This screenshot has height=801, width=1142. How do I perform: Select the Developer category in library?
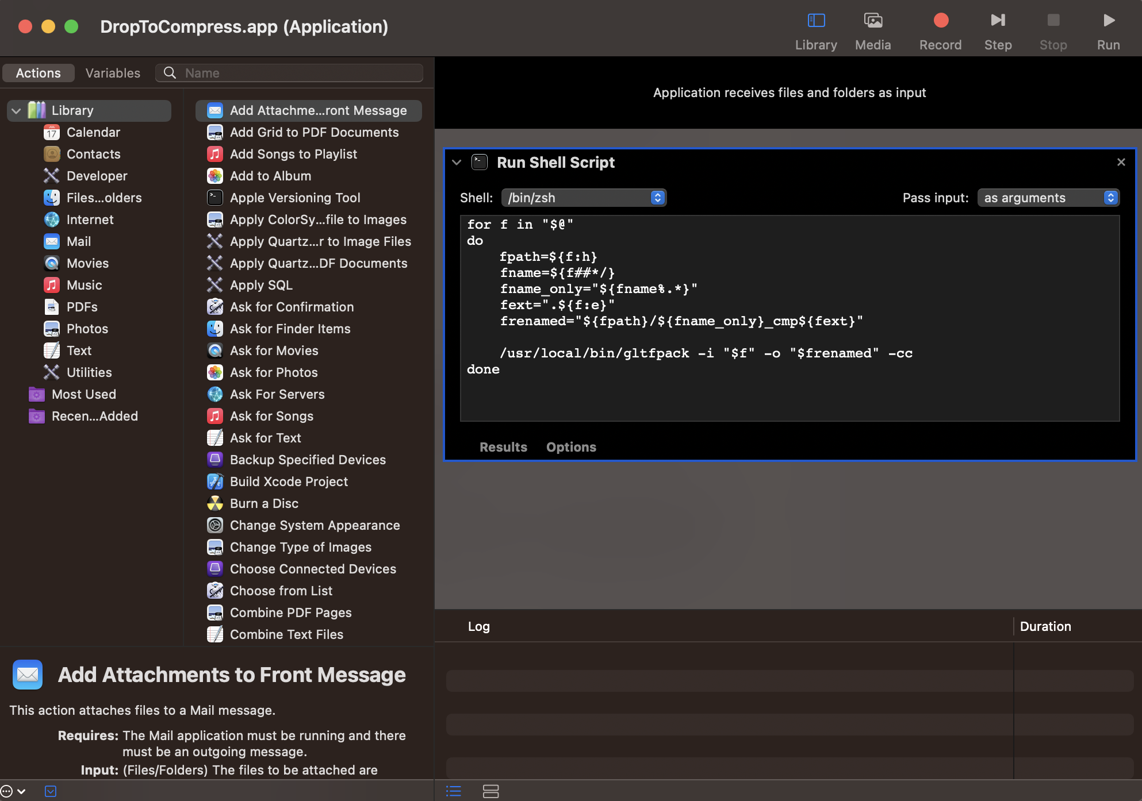pos(97,176)
